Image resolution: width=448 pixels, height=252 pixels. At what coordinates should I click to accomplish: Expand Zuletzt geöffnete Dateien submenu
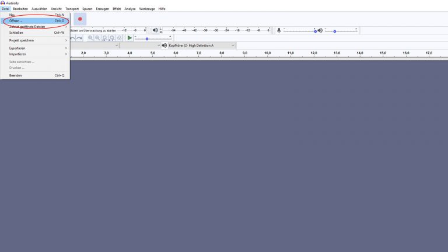coord(35,27)
